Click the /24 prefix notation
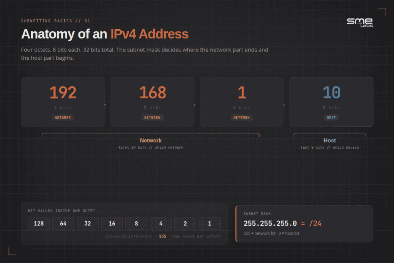 315,223
